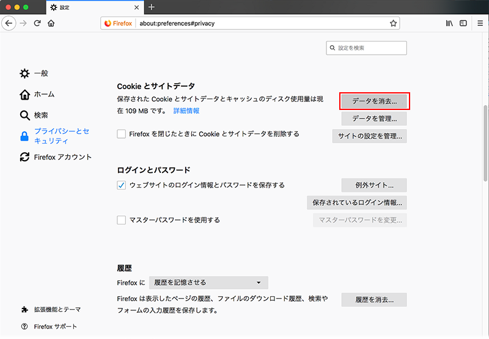Enable Cookie deletion when Firefox closes checkbox
The image size is (489, 339).
tap(121, 134)
